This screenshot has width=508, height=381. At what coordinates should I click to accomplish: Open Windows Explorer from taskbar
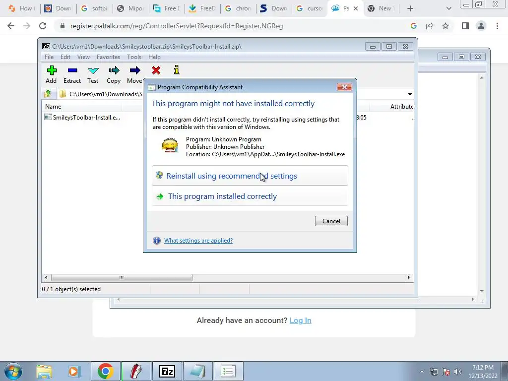coord(44,371)
